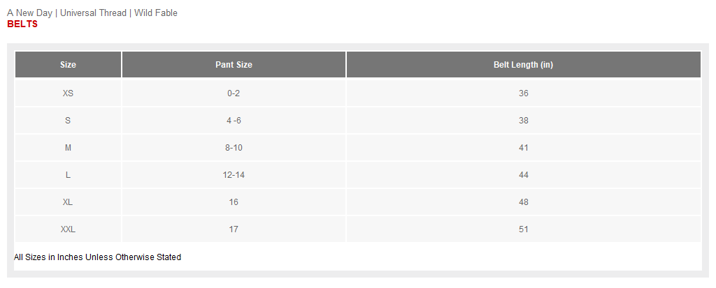This screenshot has width=716, height=288.
Task: Select the XS size cell
Action: point(68,93)
